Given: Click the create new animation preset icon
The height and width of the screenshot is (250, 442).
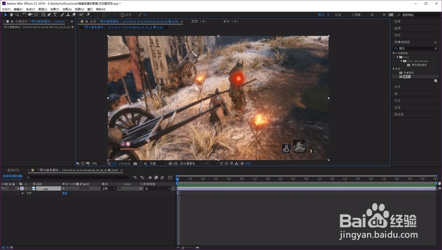Looking at the screenshot, I should (x=435, y=81).
